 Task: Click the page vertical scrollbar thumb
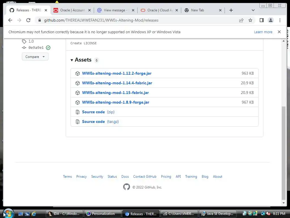tap(283, 153)
